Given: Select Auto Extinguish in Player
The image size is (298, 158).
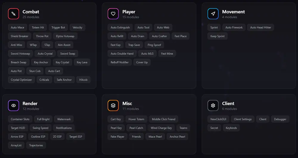Looking at the screenshot, I should coord(120,27).
